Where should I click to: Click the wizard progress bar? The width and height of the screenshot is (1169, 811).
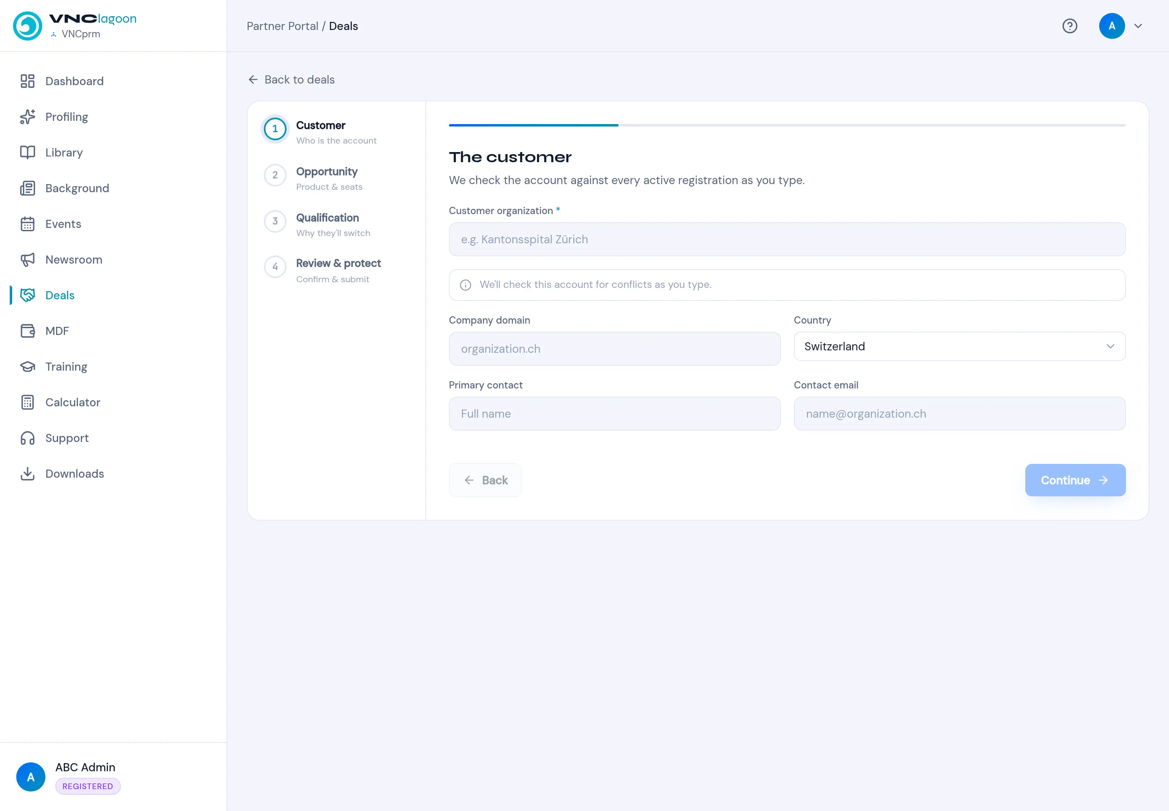[x=787, y=125]
